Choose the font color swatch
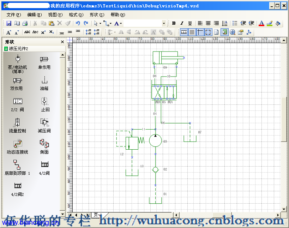This screenshot has width=289, height=228. click(x=261, y=23)
